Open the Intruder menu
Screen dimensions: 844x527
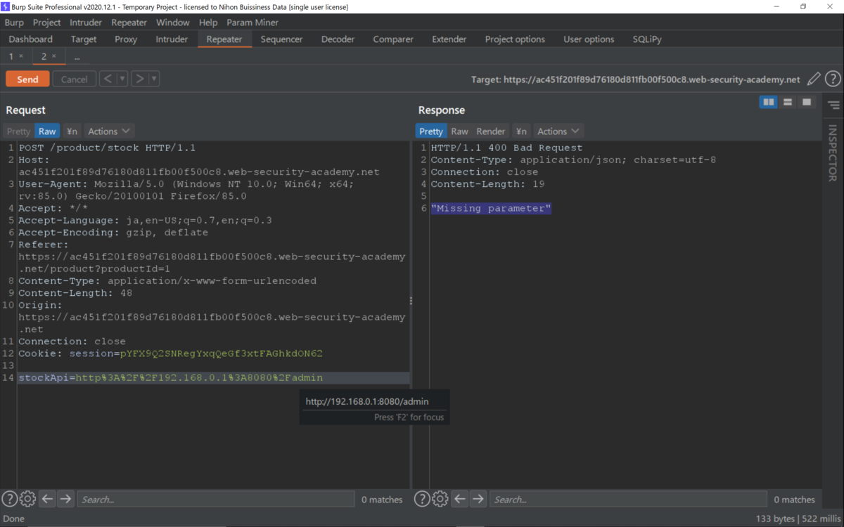point(86,22)
